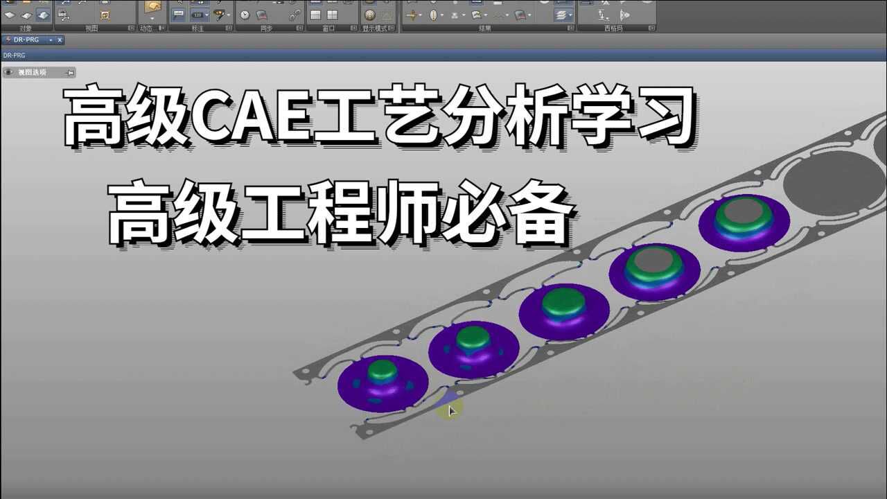Click the label annotation tool in 标注 group

tap(177, 12)
